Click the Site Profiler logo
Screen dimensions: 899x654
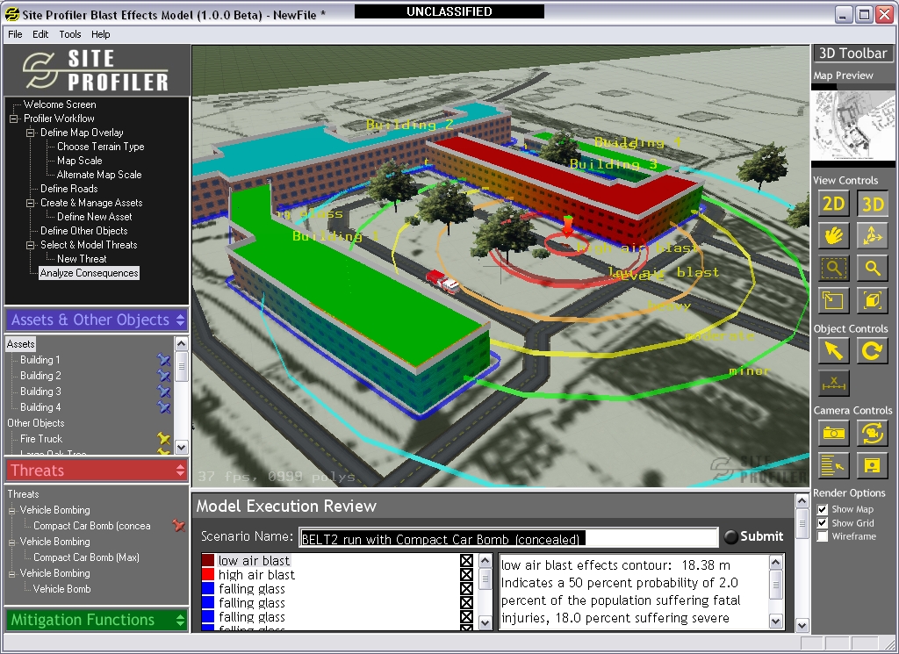97,70
